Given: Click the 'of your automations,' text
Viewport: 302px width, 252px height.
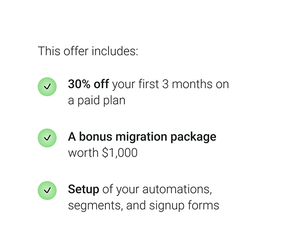Looking at the screenshot, I should pyautogui.click(x=157, y=190).
